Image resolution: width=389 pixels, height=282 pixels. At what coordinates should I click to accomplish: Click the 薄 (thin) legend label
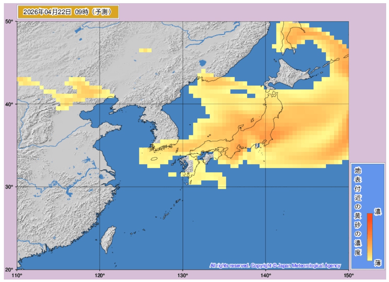(378, 263)
